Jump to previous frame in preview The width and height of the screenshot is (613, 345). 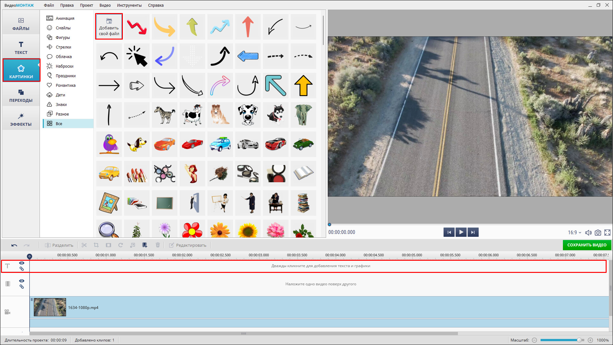(x=449, y=232)
